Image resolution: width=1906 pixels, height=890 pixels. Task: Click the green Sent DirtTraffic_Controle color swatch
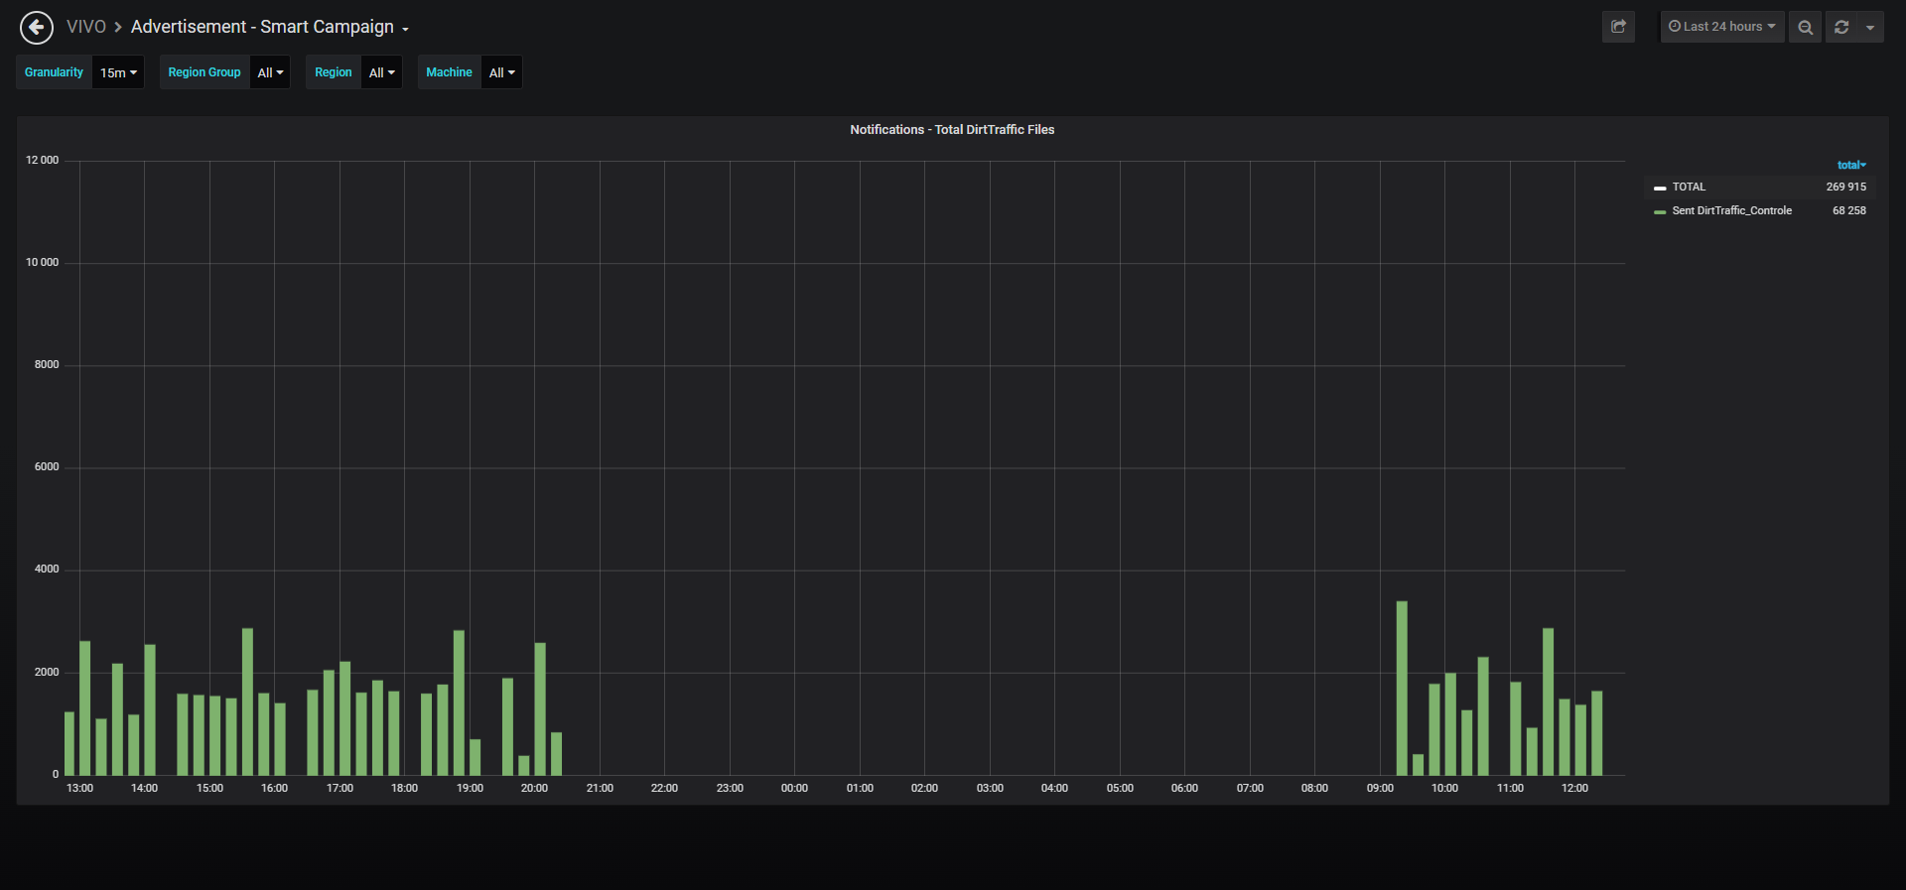(x=1660, y=211)
